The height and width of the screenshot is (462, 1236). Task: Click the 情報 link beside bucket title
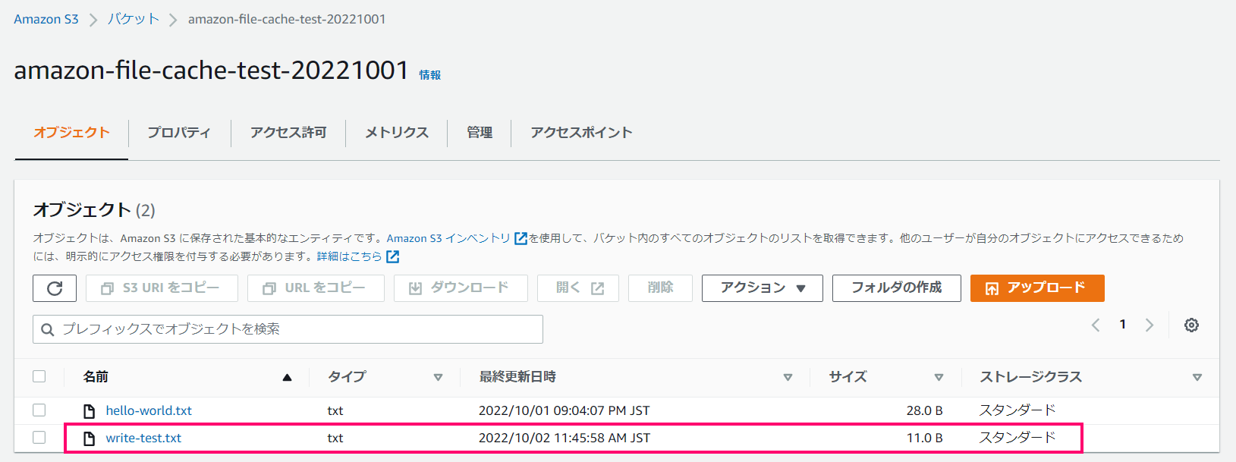(429, 74)
